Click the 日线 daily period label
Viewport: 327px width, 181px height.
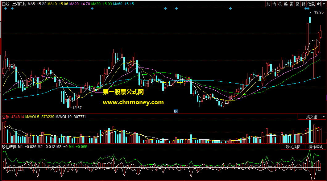click(6, 4)
